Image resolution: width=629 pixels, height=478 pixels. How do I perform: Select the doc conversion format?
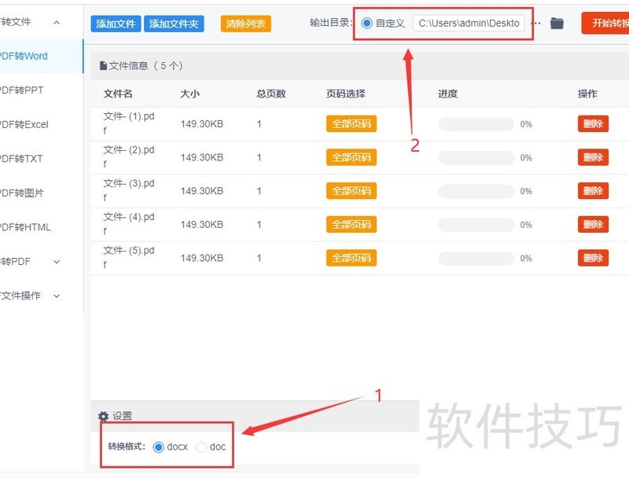click(x=201, y=447)
